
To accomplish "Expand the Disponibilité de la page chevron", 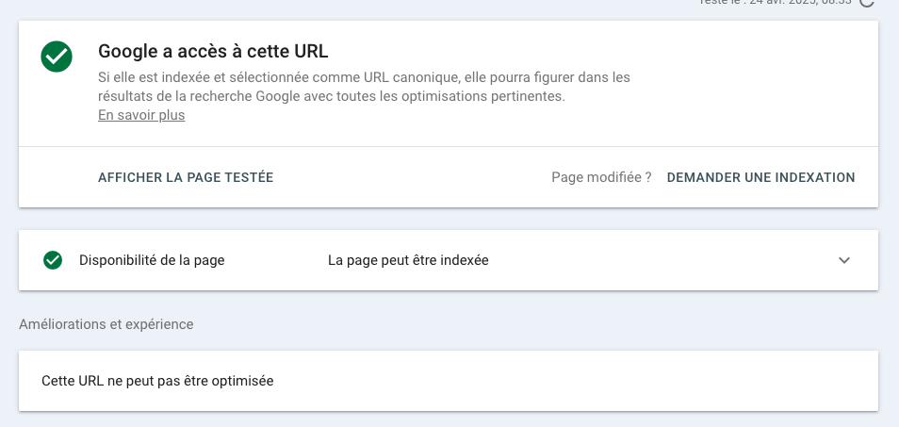I will 844,260.
